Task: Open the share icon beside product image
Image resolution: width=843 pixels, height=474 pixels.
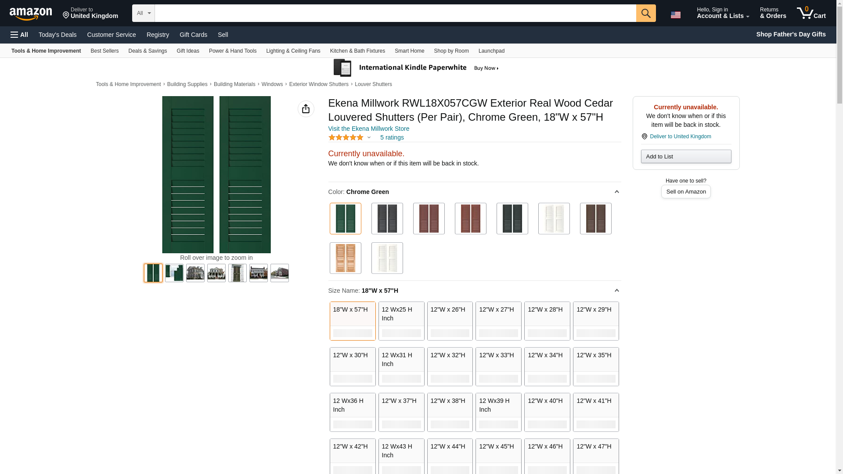Action: (306, 109)
